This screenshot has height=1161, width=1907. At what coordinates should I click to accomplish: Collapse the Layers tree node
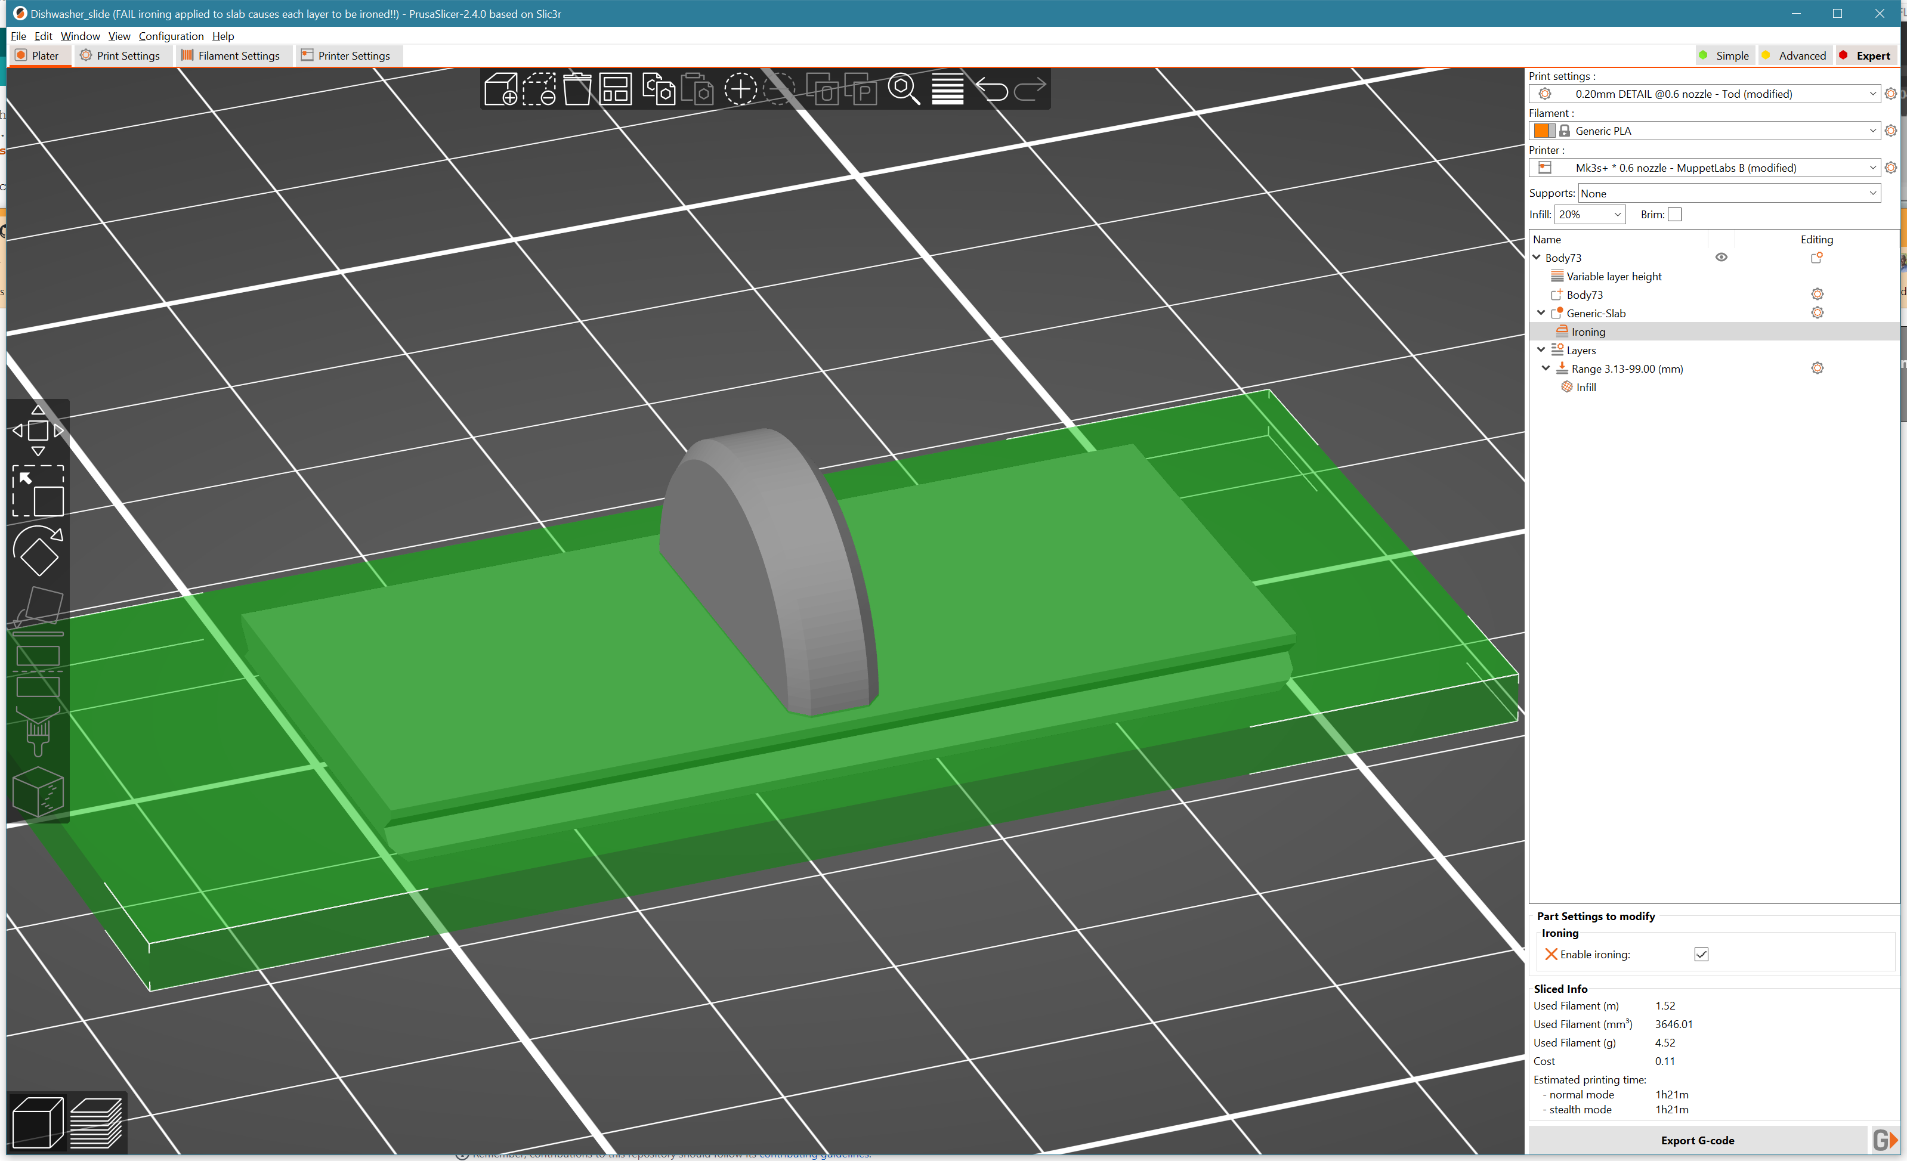tap(1541, 349)
